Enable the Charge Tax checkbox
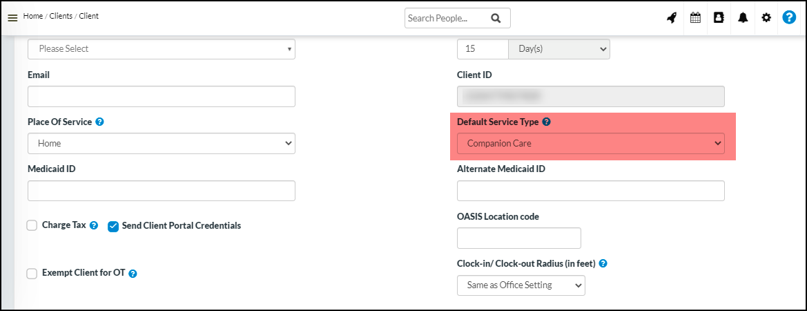The image size is (807, 311). pyautogui.click(x=32, y=225)
